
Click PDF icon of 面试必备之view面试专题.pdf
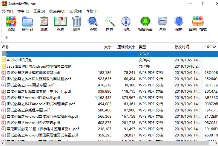(4, 85)
